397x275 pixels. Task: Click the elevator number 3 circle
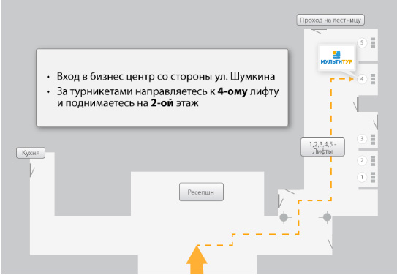click(362, 139)
